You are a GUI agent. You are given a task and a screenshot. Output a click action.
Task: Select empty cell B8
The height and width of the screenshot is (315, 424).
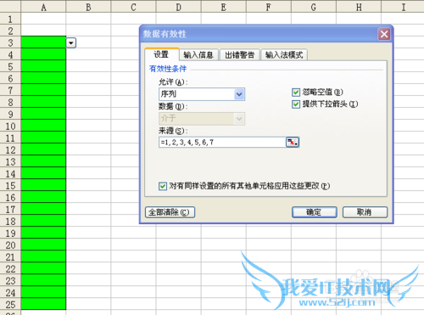(x=88, y=102)
